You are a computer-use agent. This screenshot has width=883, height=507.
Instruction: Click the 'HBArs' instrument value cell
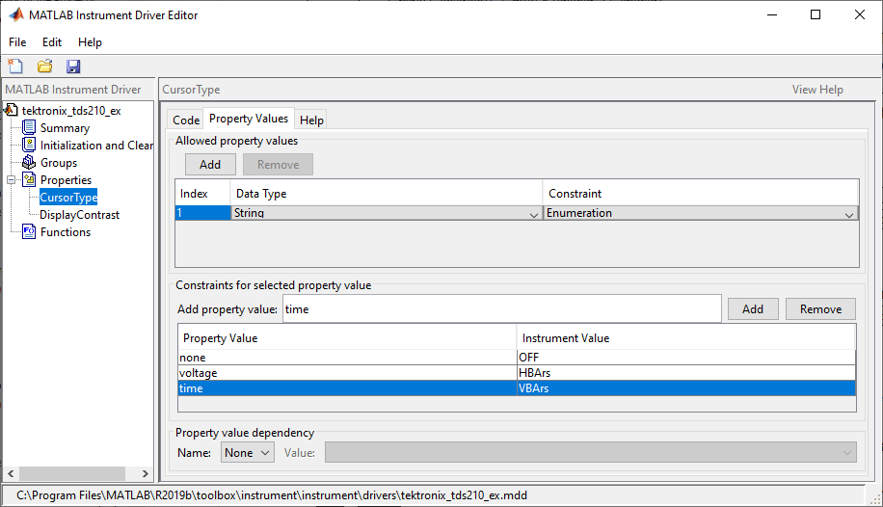(686, 372)
